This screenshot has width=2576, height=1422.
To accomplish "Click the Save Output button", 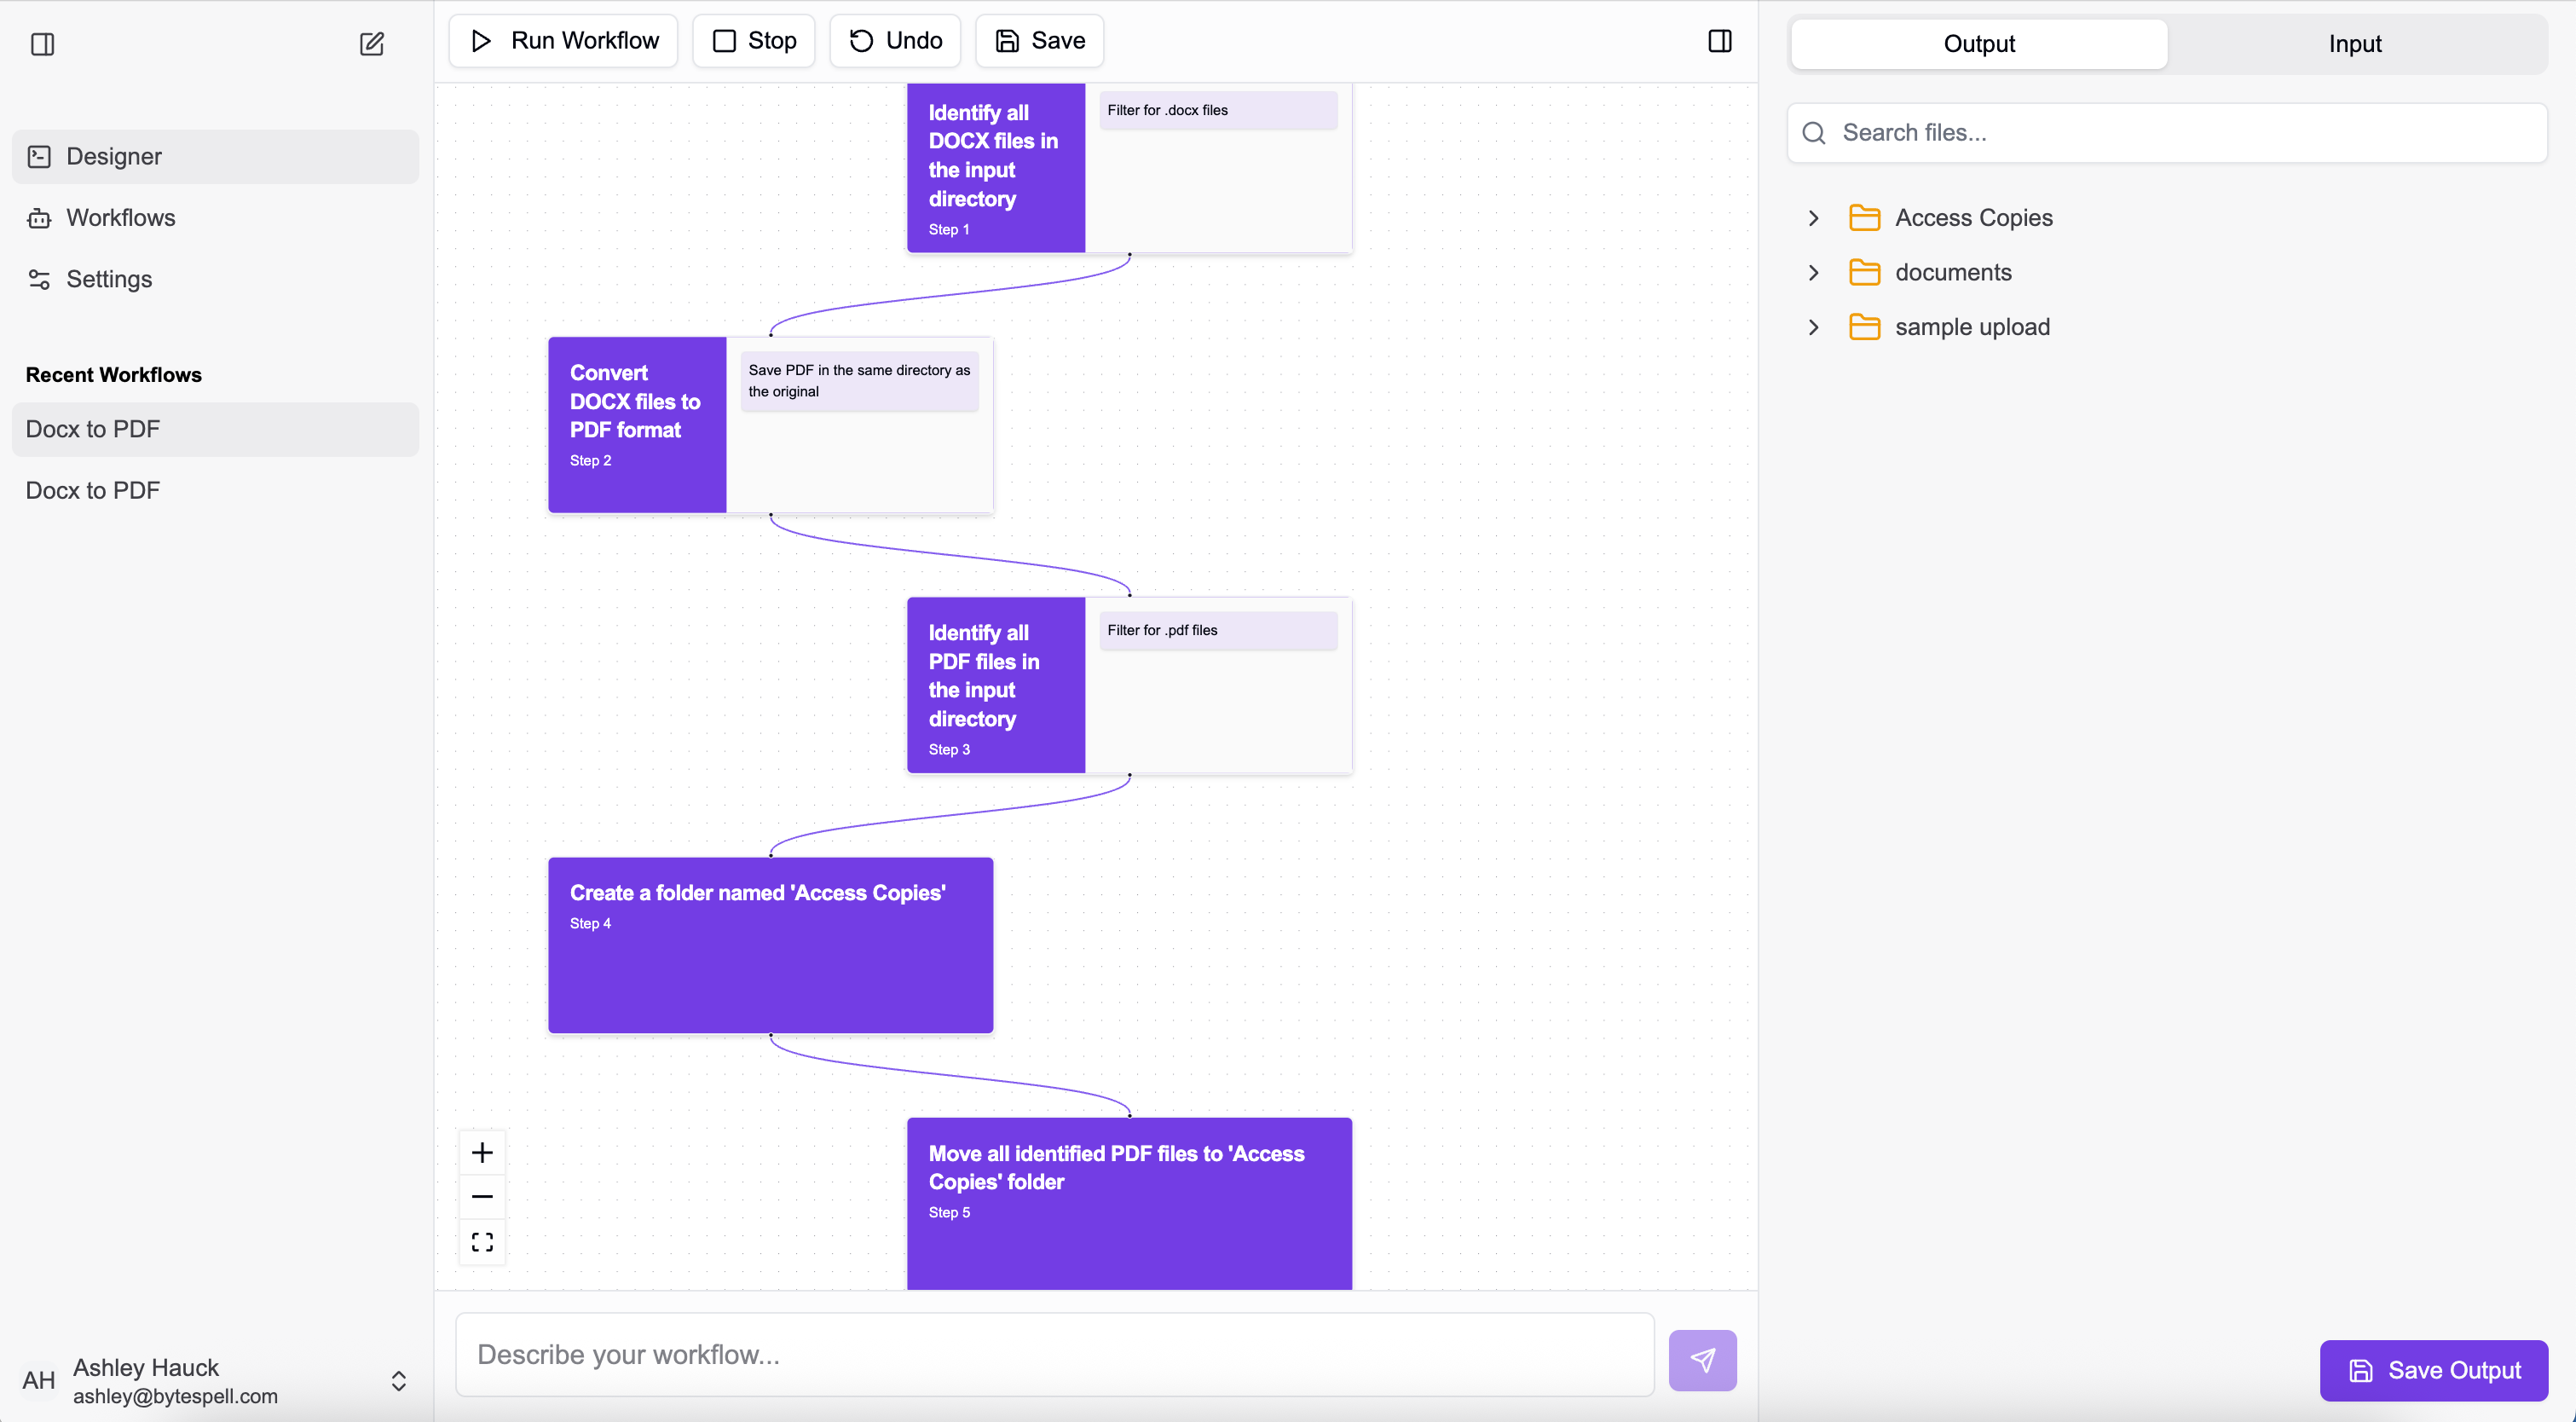I will click(x=2433, y=1369).
